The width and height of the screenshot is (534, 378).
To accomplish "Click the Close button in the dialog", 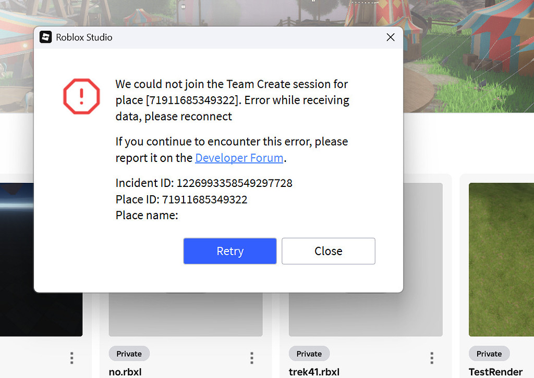I will click(328, 251).
